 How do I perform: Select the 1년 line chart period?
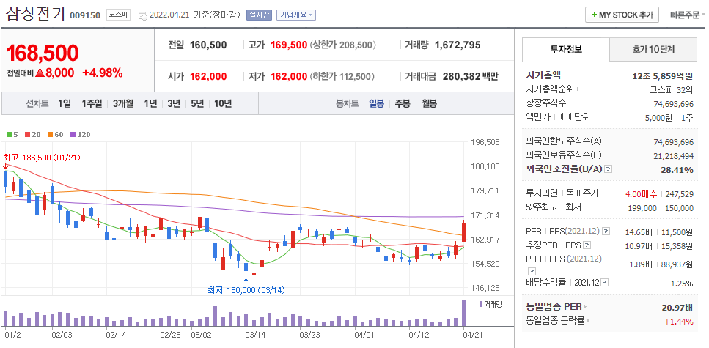coord(150,103)
